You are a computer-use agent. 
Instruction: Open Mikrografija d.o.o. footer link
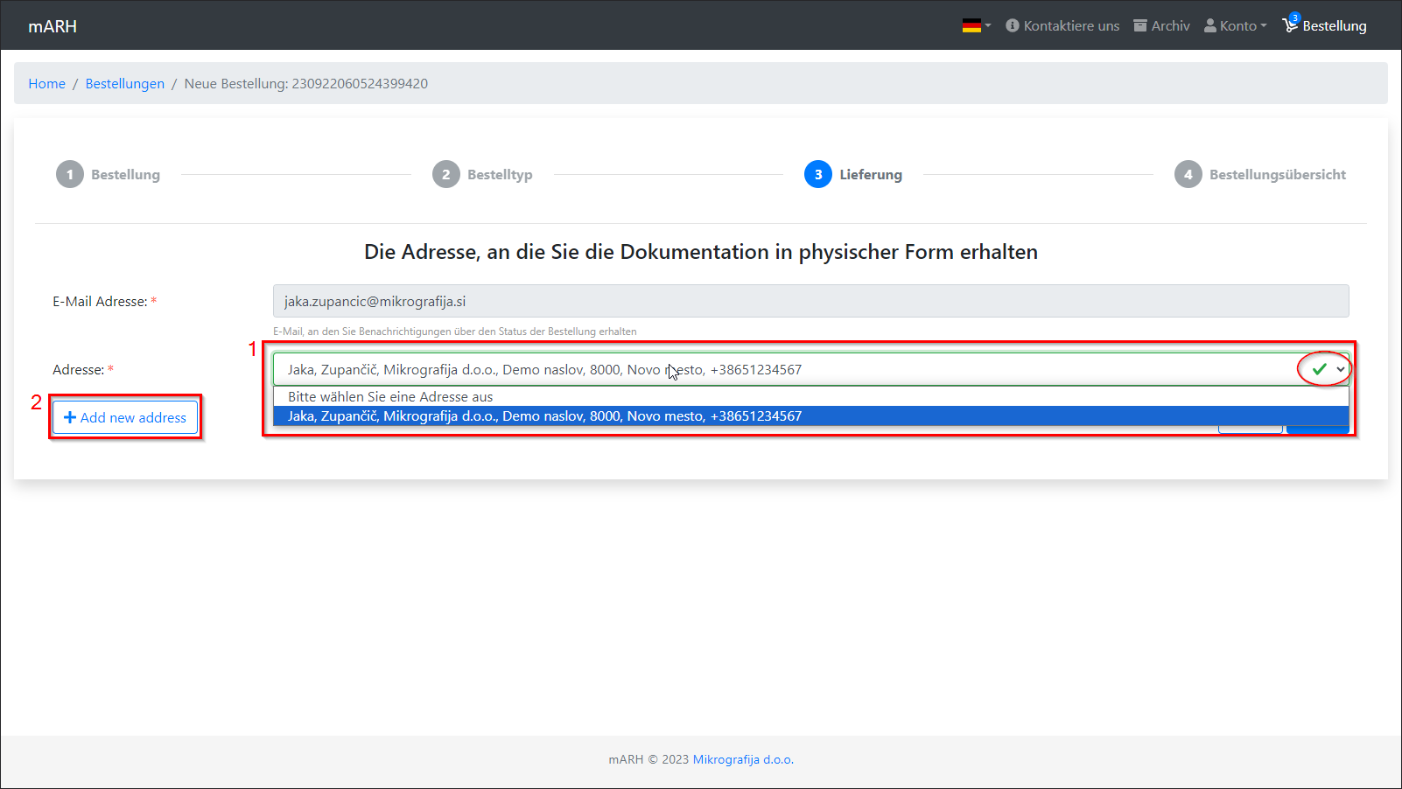coord(743,759)
